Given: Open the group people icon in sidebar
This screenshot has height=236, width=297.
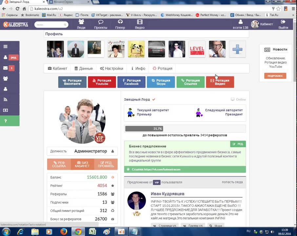Looking at the screenshot, I should [6, 79].
